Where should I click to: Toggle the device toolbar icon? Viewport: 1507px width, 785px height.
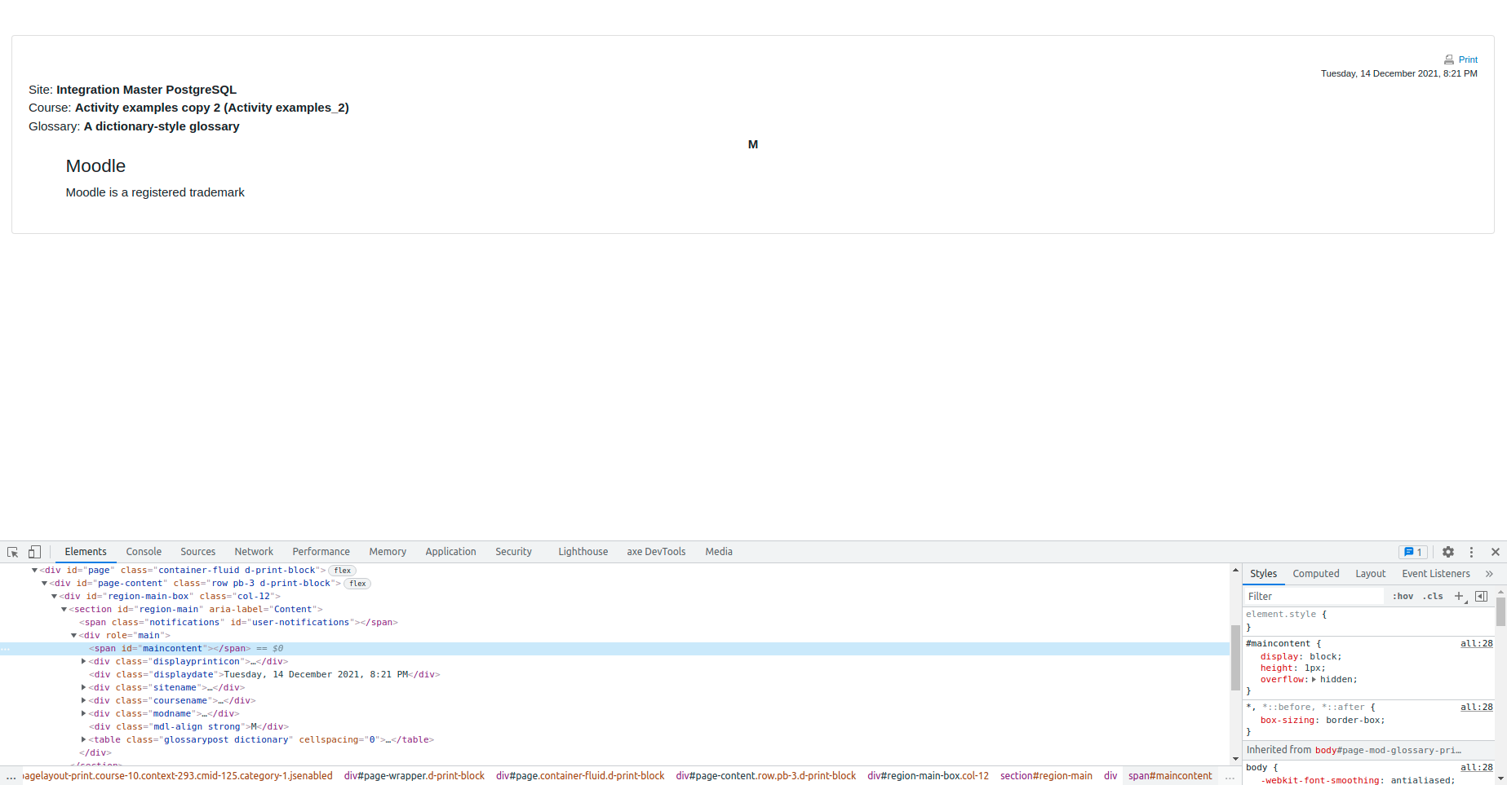click(x=34, y=552)
